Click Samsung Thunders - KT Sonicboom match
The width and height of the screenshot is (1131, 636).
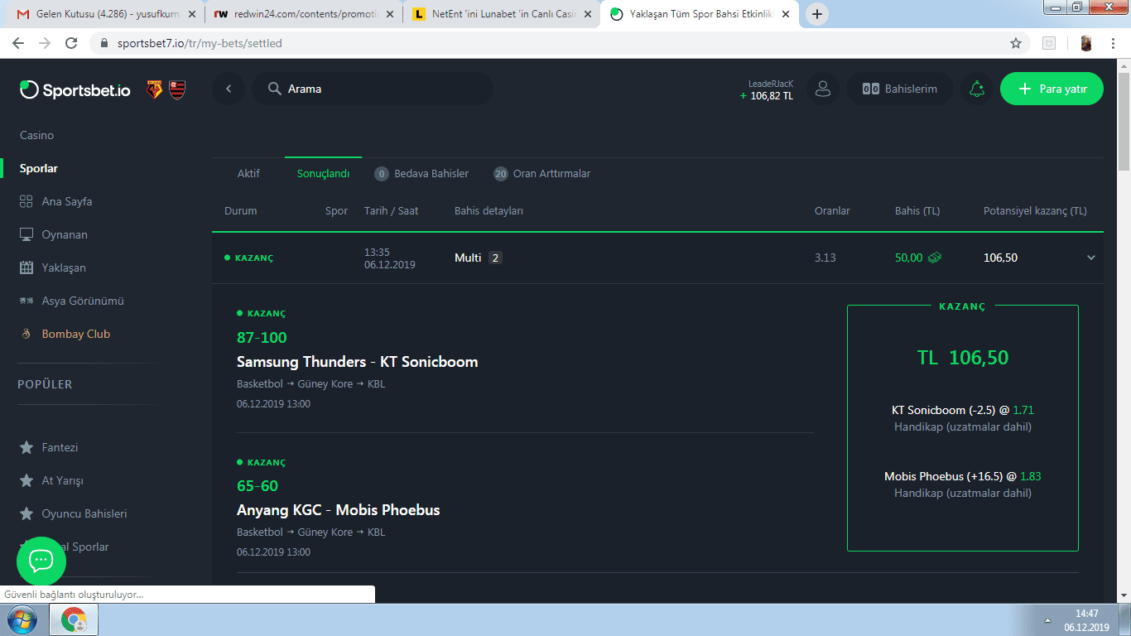(357, 362)
